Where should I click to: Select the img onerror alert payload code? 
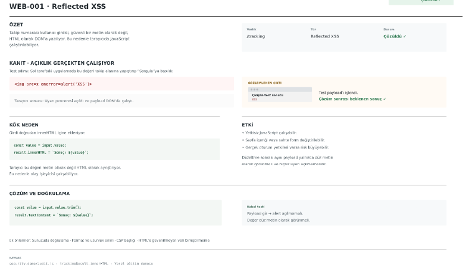pos(53,84)
